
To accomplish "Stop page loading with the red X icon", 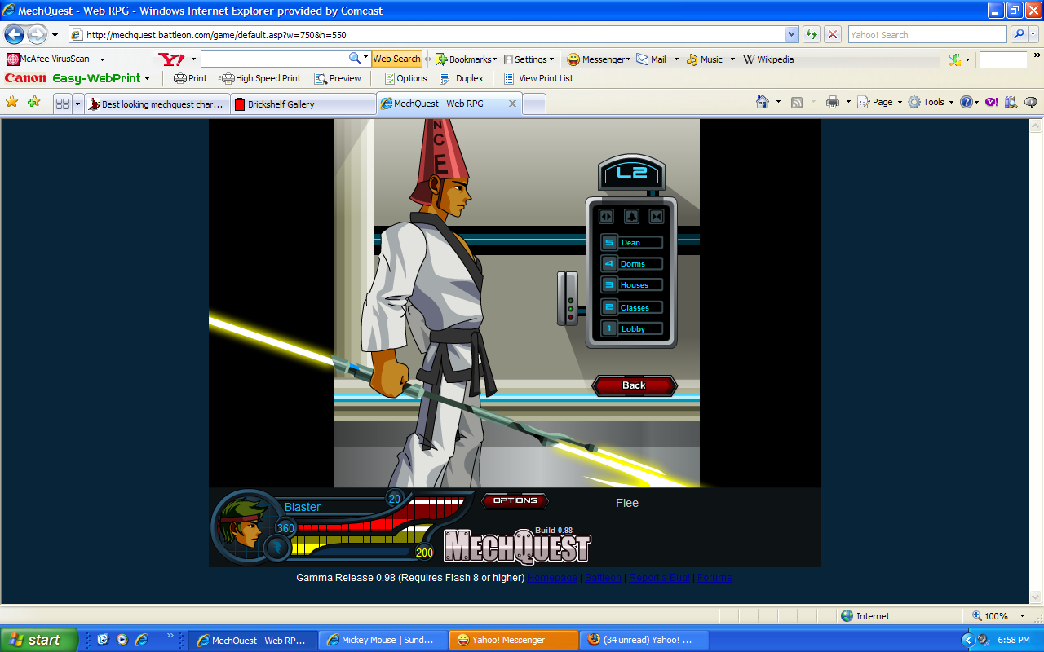I will tap(833, 34).
